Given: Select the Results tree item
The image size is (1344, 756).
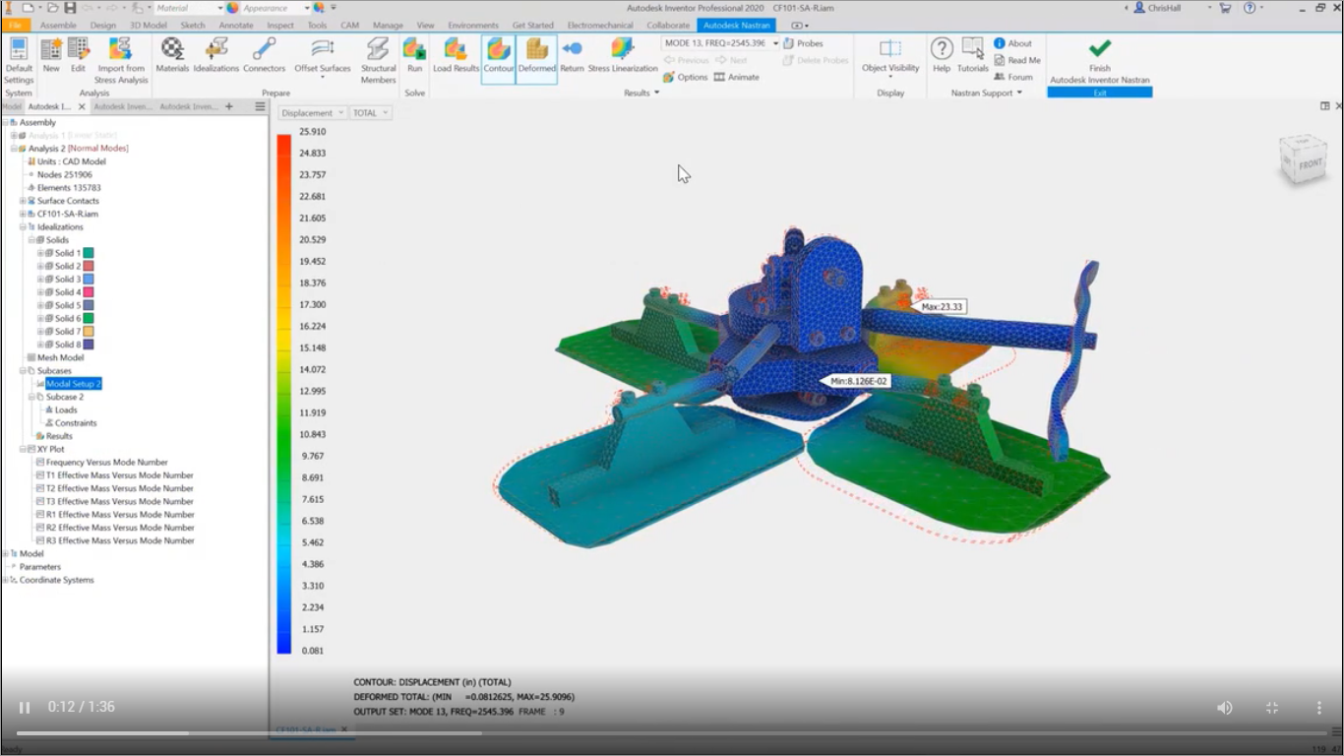Looking at the screenshot, I should pyautogui.click(x=59, y=436).
